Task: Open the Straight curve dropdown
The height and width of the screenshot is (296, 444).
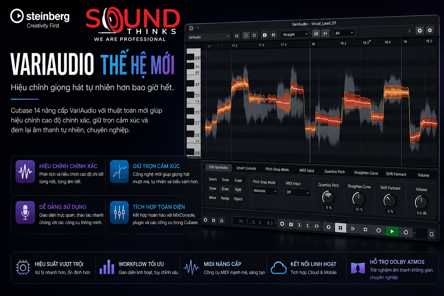Action: click(295, 34)
